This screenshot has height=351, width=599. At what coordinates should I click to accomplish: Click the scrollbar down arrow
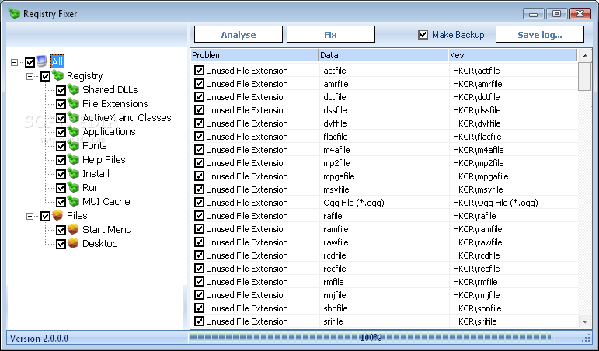(585, 322)
